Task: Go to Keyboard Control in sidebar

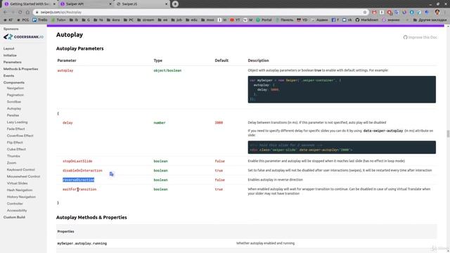Action: tap(20, 170)
